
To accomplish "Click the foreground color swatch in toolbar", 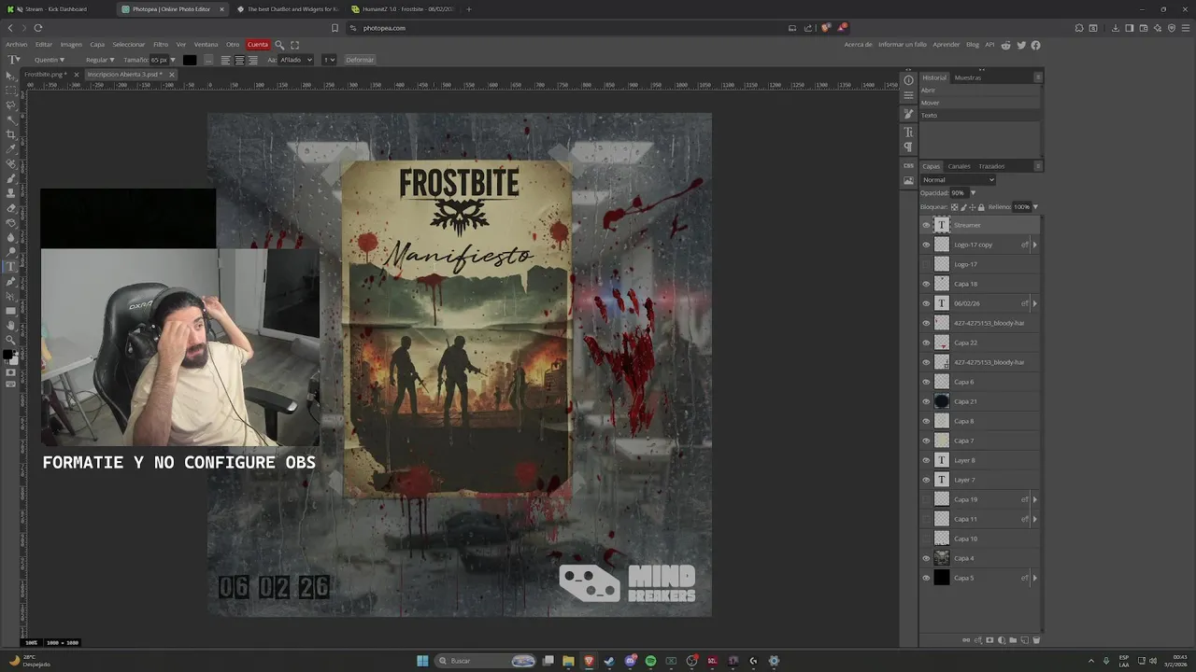I will 7,356.
